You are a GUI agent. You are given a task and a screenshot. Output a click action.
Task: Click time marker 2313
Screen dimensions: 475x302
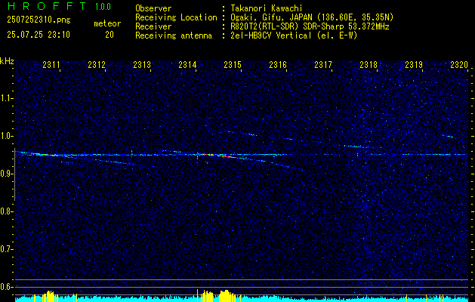tap(142, 64)
